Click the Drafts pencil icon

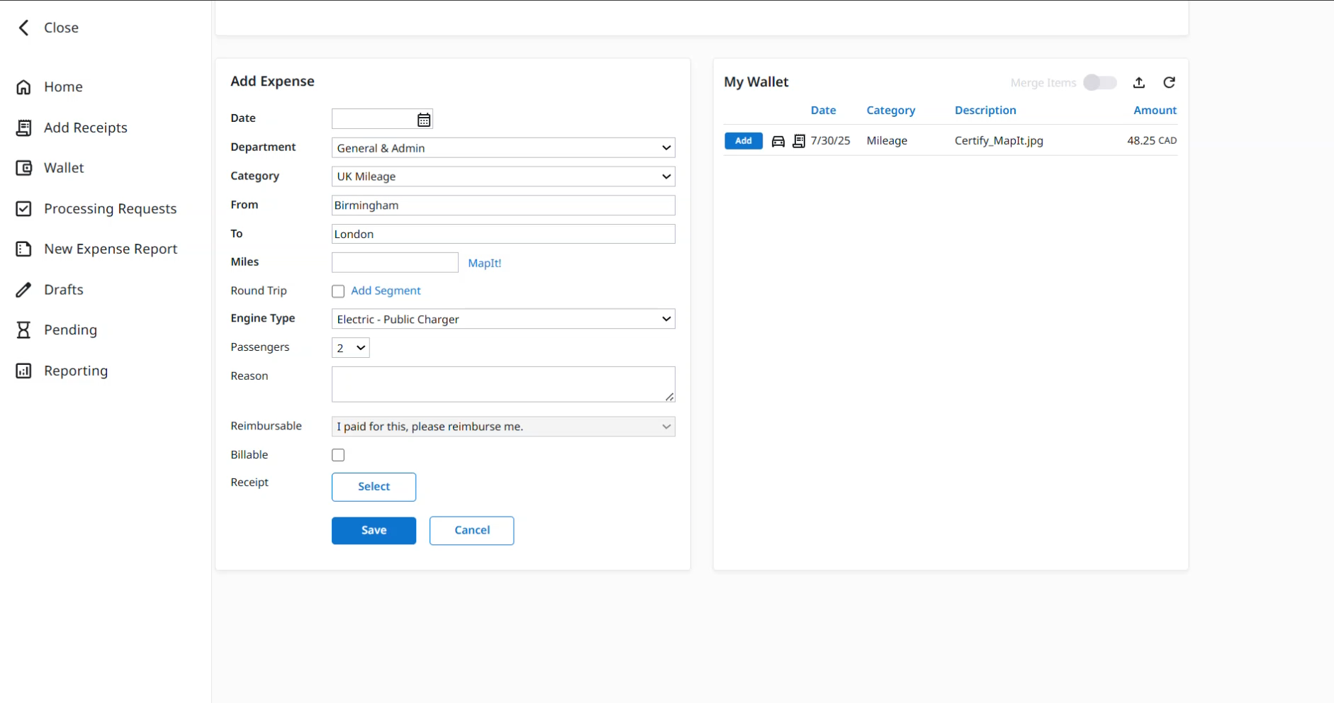point(24,290)
